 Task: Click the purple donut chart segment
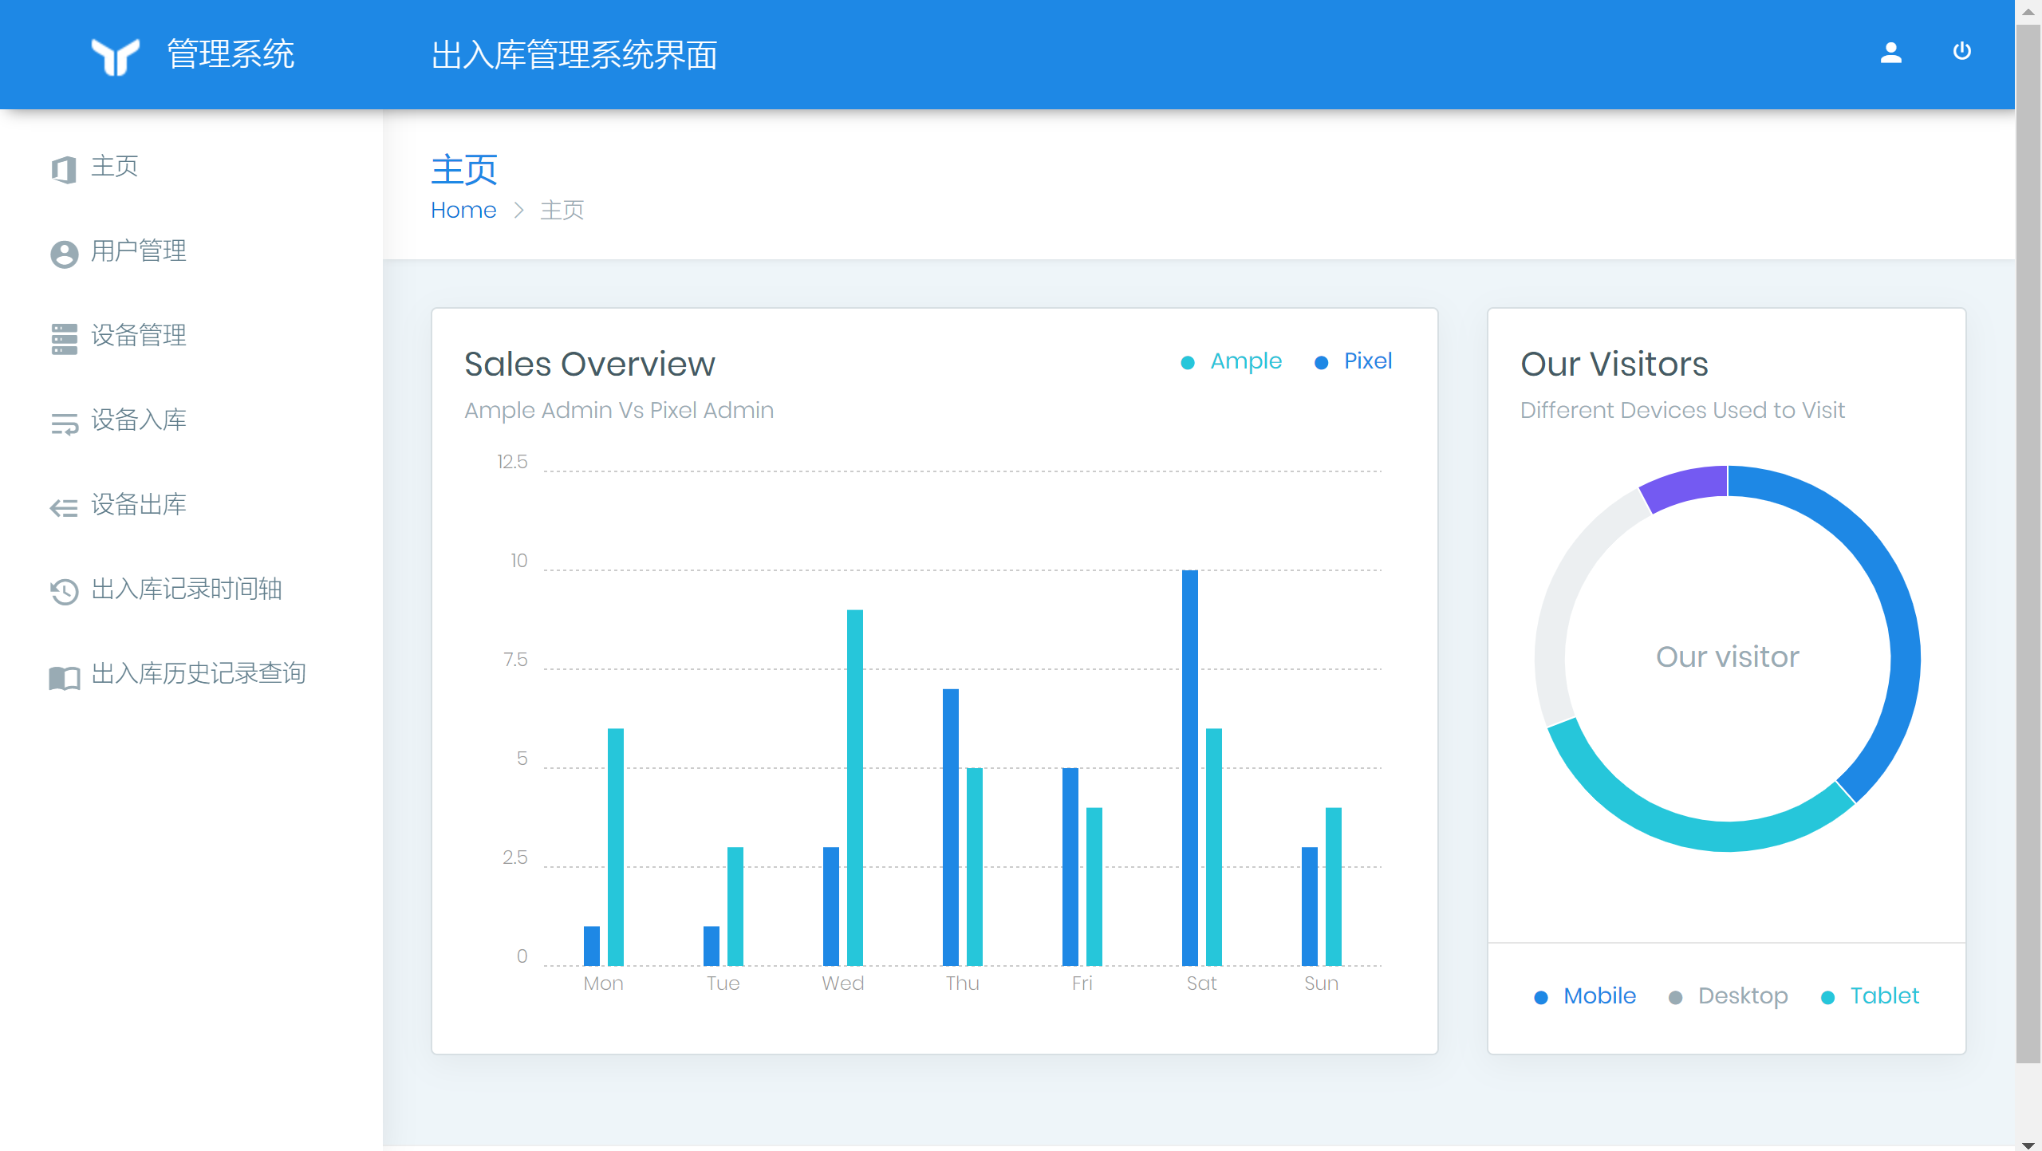1687,488
